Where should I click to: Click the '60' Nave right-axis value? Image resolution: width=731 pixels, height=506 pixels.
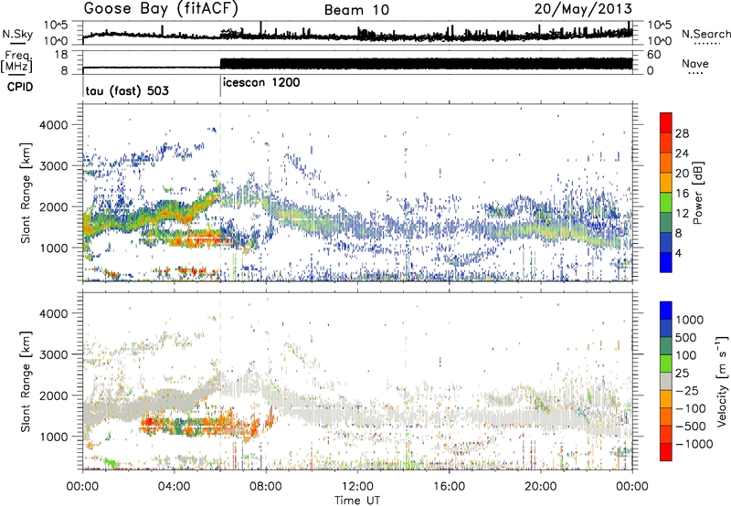[x=654, y=55]
